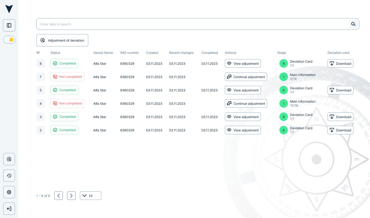View adjustment for row 5
Viewport: 370px width, 218px height.
(x=243, y=90)
